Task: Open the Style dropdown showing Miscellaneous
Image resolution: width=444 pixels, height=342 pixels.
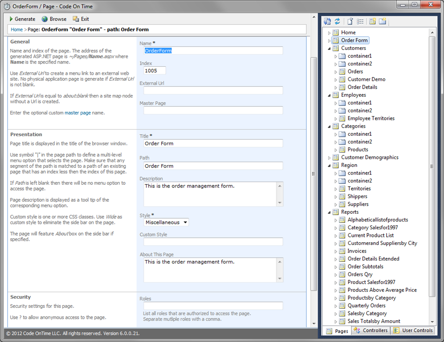Action: 166,222
